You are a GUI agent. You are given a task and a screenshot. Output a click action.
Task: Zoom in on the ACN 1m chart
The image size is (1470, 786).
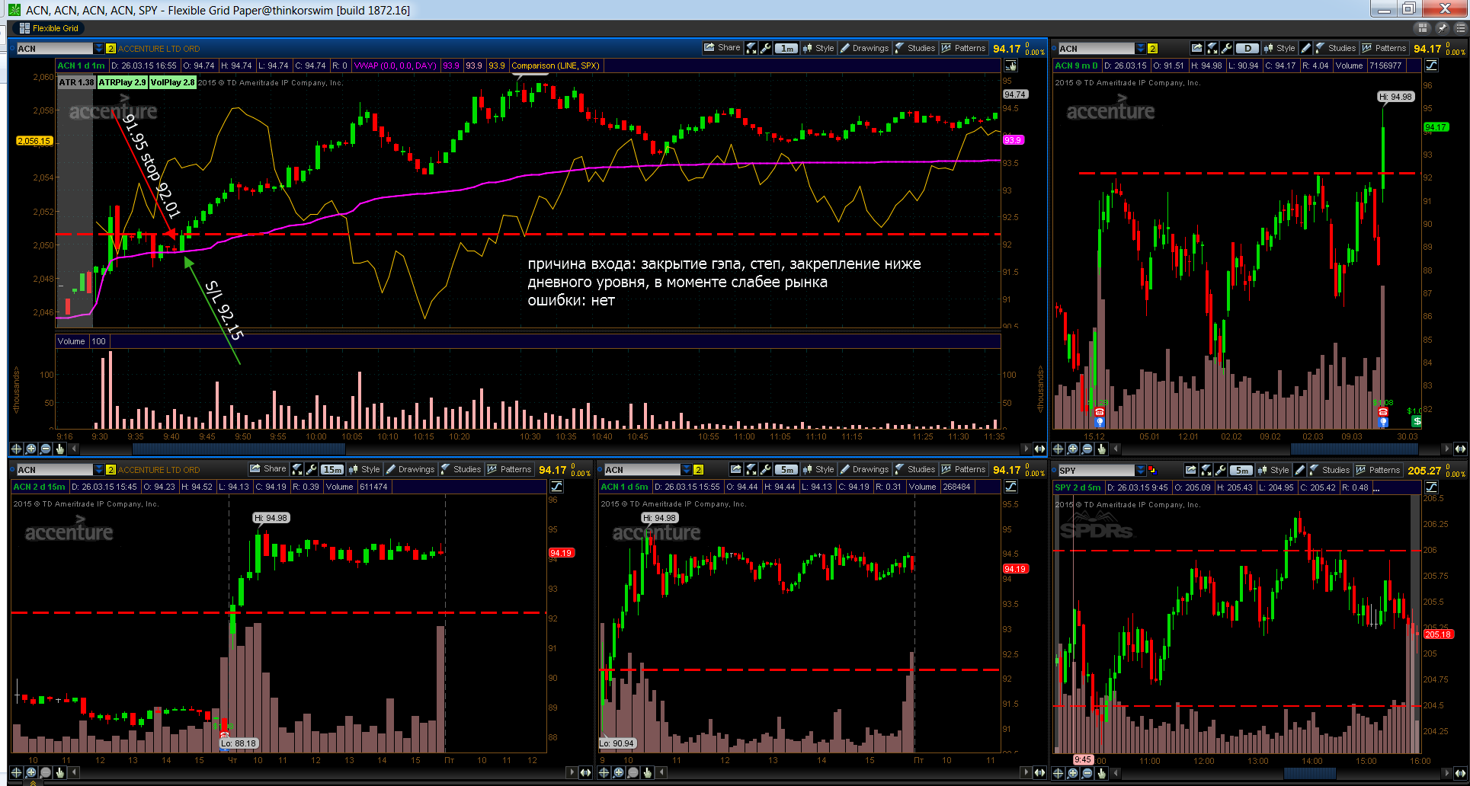30,449
